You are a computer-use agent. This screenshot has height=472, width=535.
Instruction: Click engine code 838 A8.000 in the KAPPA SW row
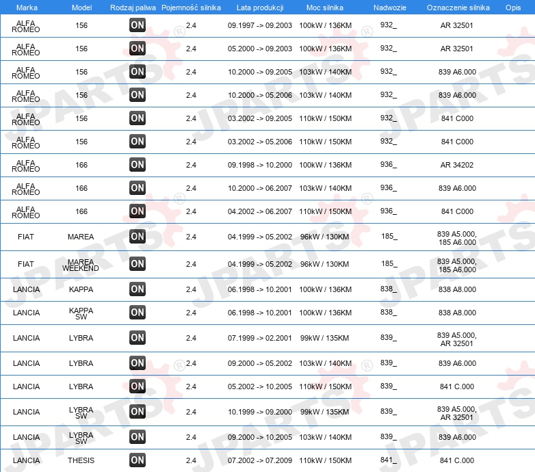[x=457, y=313]
